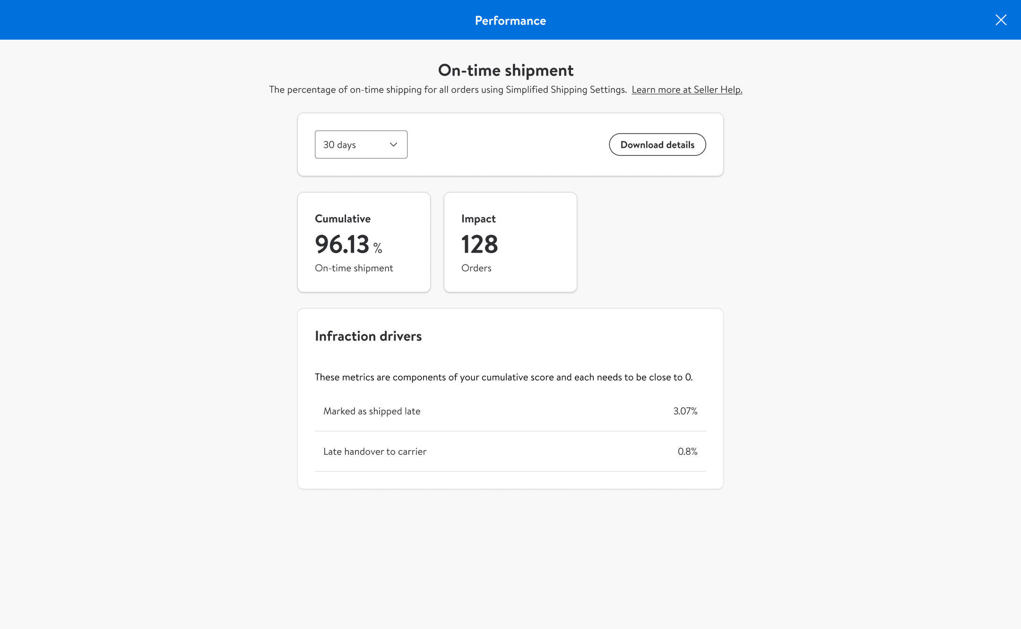Click the 0.8% late handover value
This screenshot has height=629, width=1021.
pyautogui.click(x=687, y=451)
